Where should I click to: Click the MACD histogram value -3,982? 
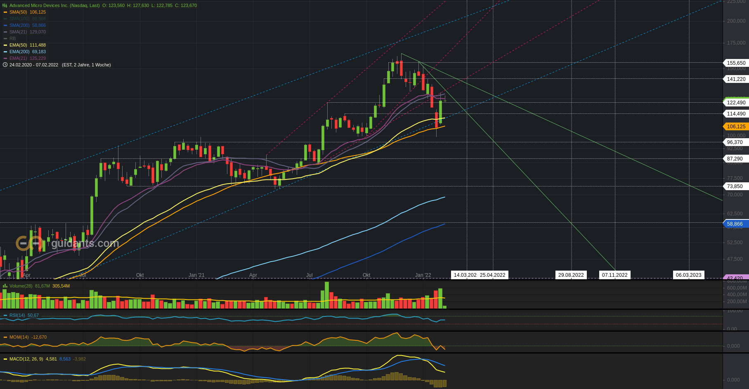79,359
